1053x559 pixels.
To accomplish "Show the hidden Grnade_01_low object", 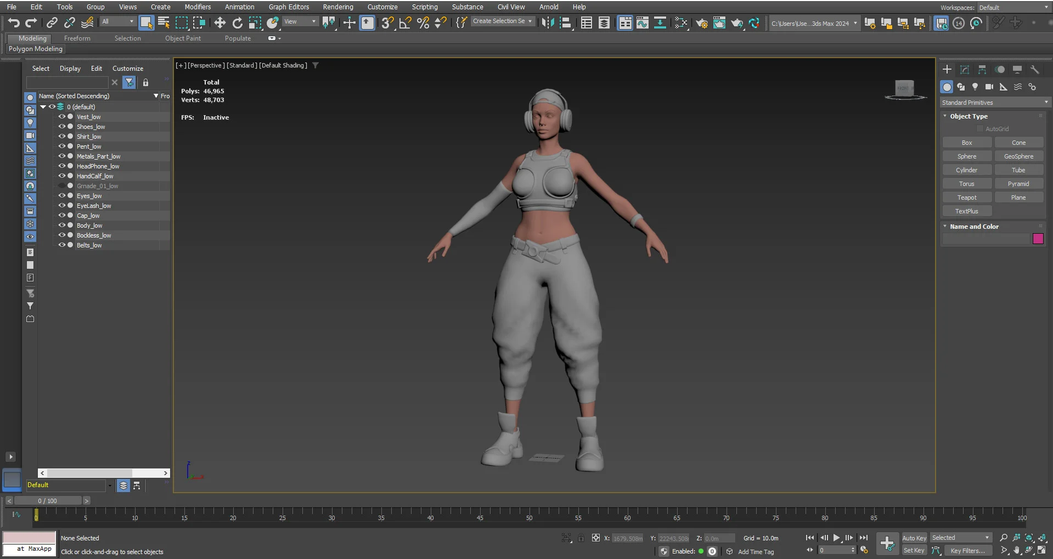I will click(62, 185).
